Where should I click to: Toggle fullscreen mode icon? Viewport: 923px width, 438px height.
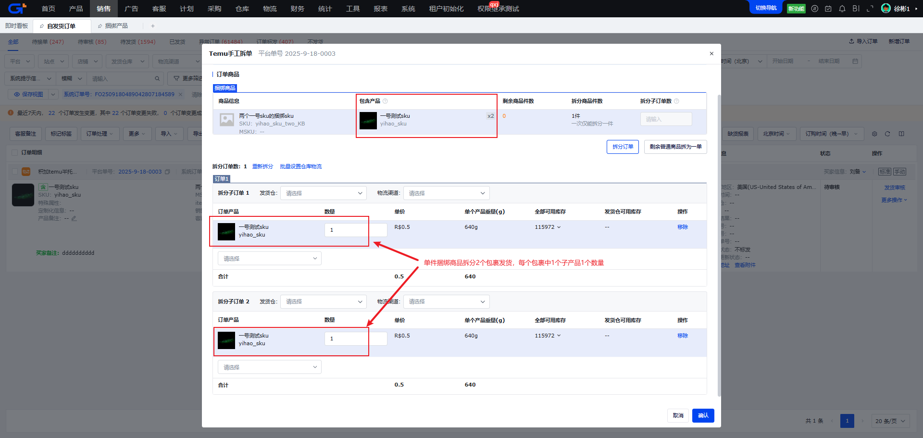(870, 9)
